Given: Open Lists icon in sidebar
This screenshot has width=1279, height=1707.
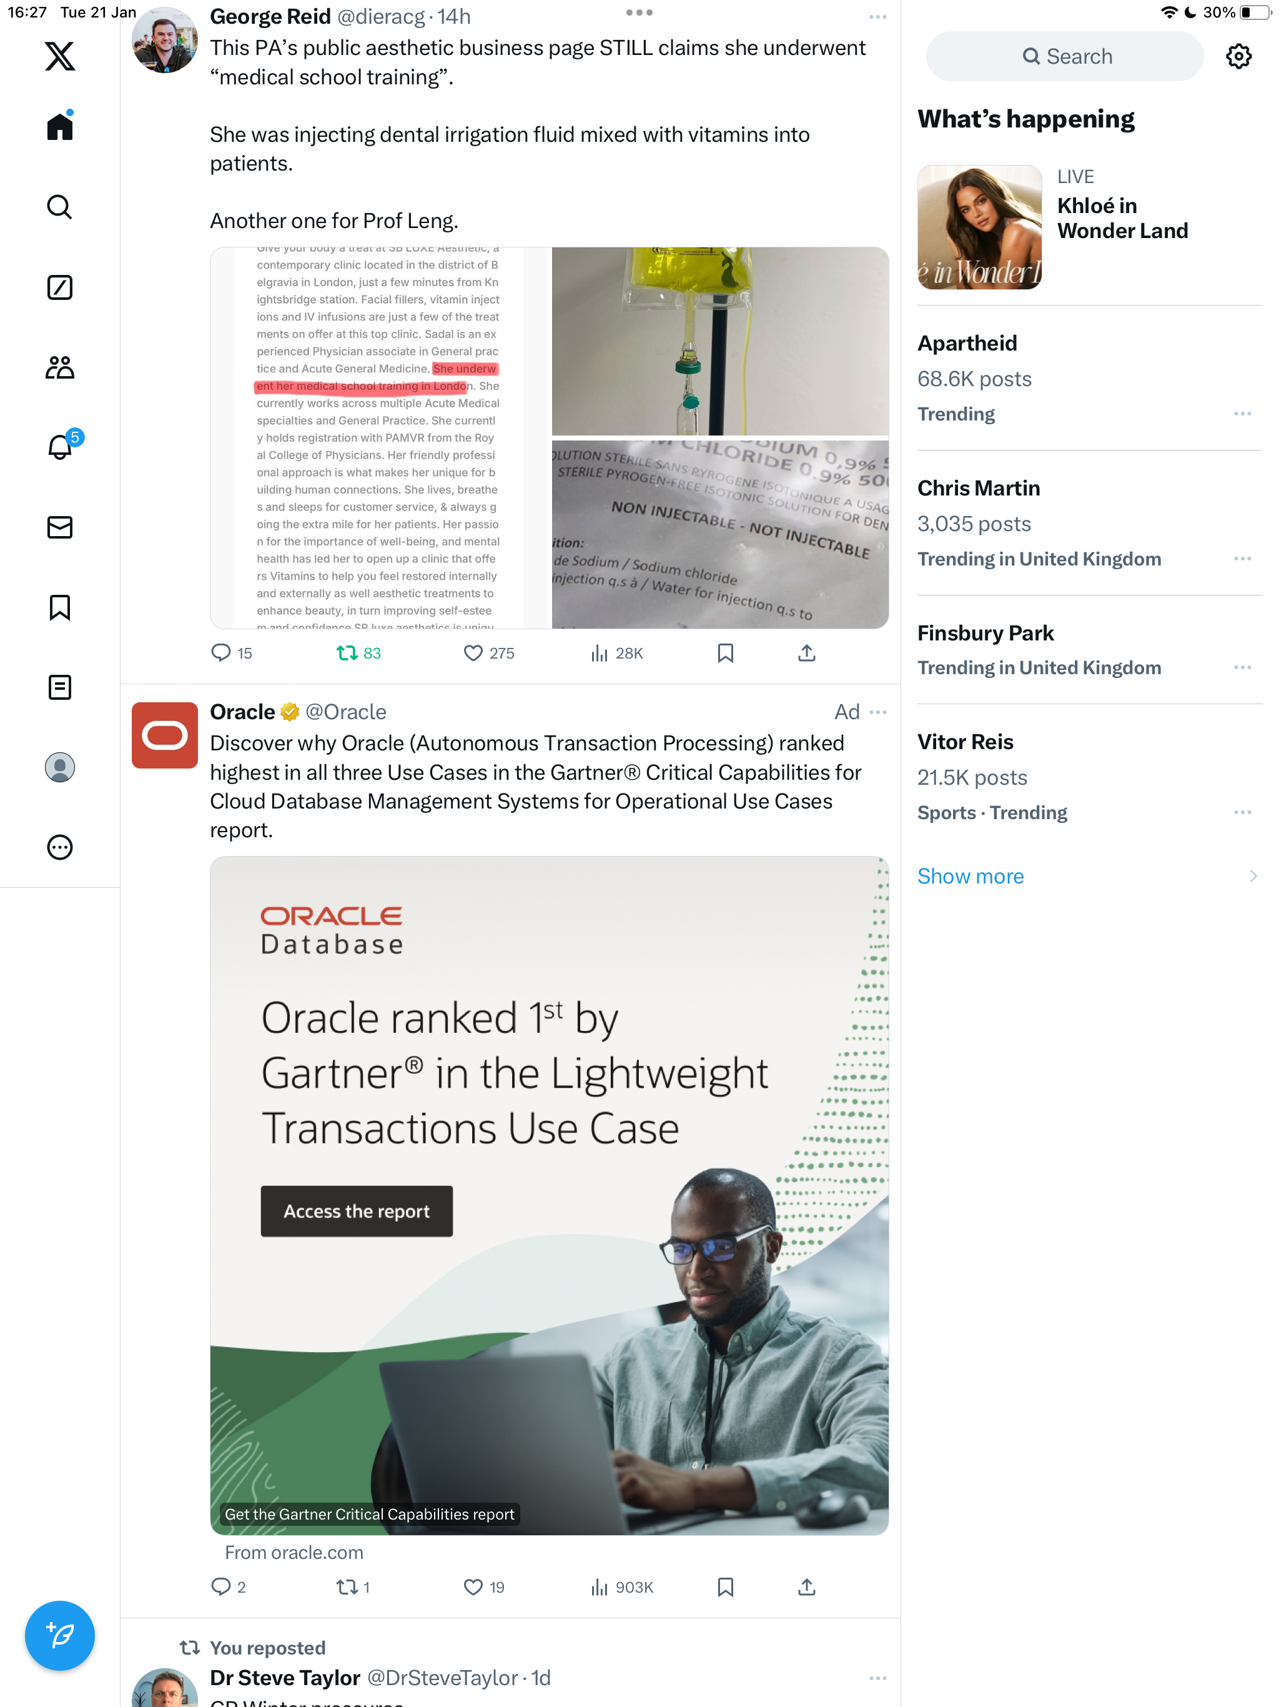Looking at the screenshot, I should (59, 687).
